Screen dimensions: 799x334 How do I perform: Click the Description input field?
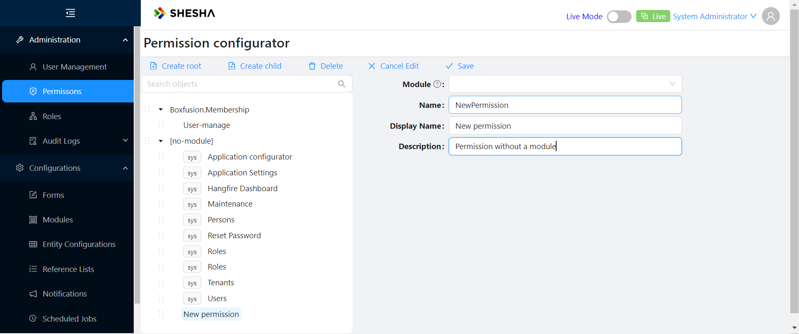[565, 147]
